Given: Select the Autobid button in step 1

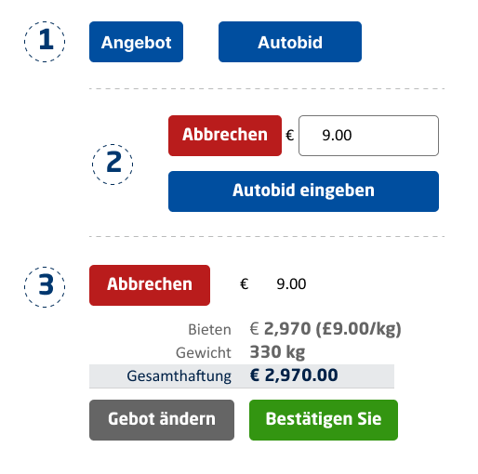Looking at the screenshot, I should (290, 42).
